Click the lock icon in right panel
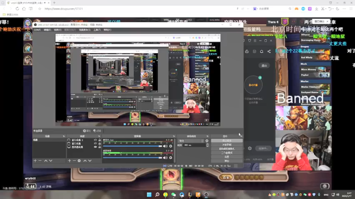 click(x=247, y=51)
